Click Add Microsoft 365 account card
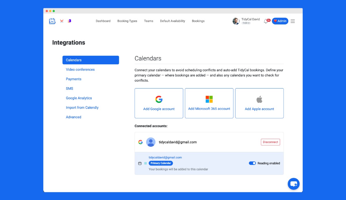Screen dimensions: 346x200 209,103
